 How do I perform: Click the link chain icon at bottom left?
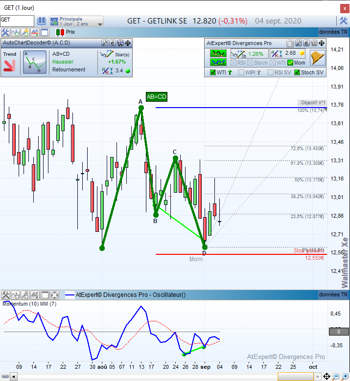coord(5,377)
